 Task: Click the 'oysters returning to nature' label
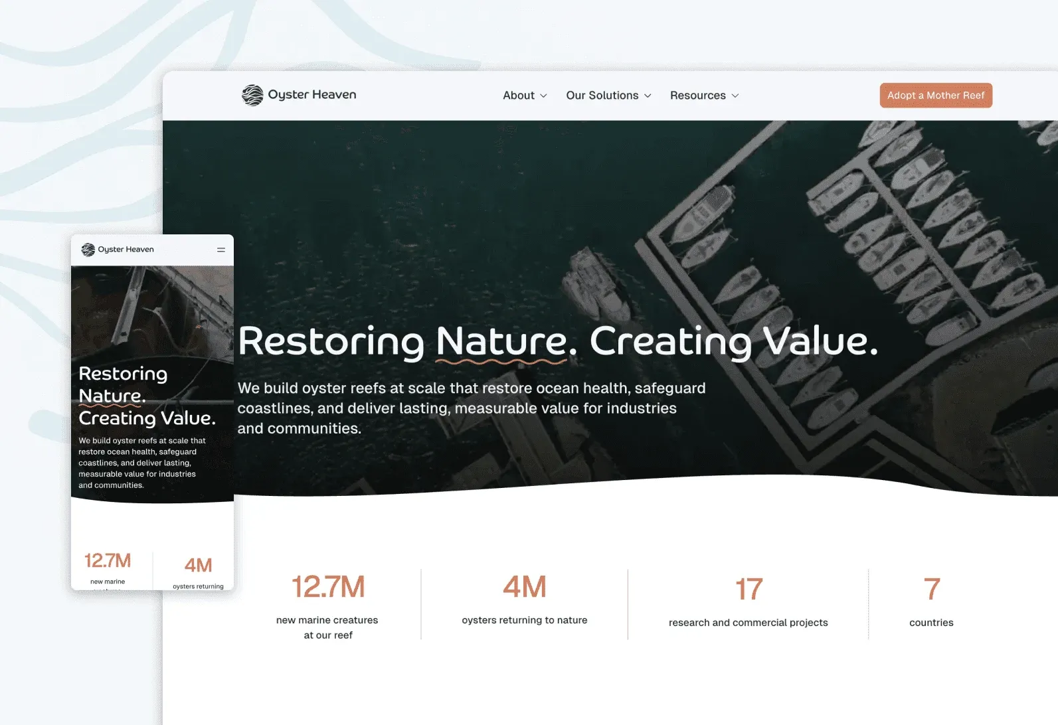[525, 620]
